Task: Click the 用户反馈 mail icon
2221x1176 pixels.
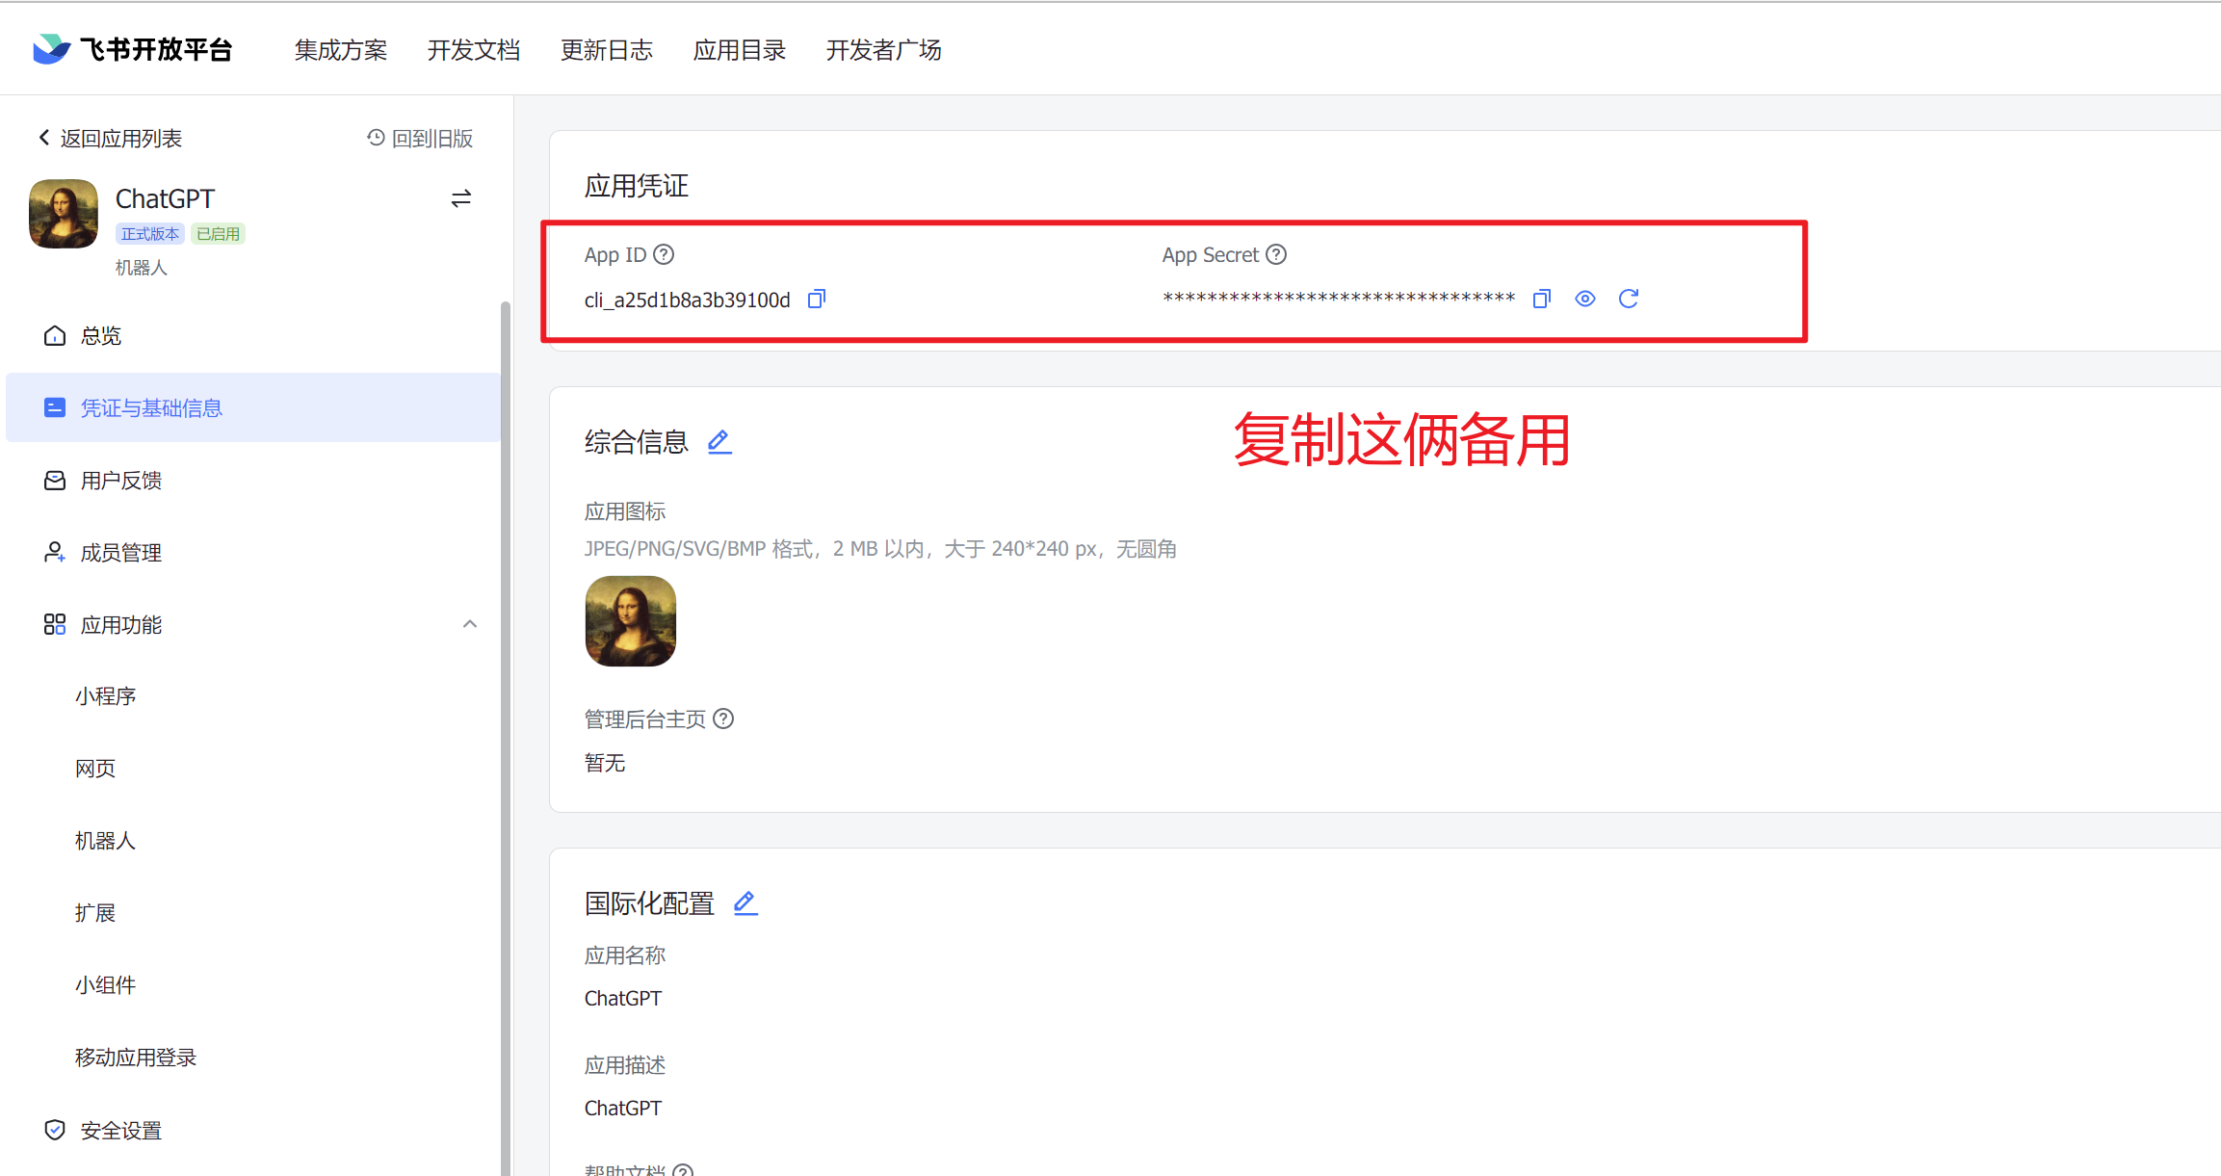Action: (x=55, y=480)
